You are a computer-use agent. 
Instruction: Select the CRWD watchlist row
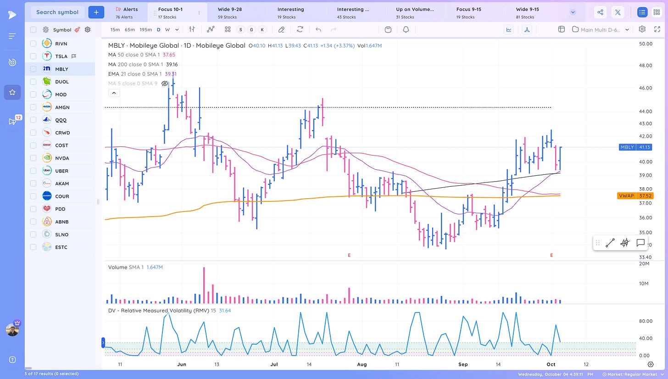click(60, 133)
